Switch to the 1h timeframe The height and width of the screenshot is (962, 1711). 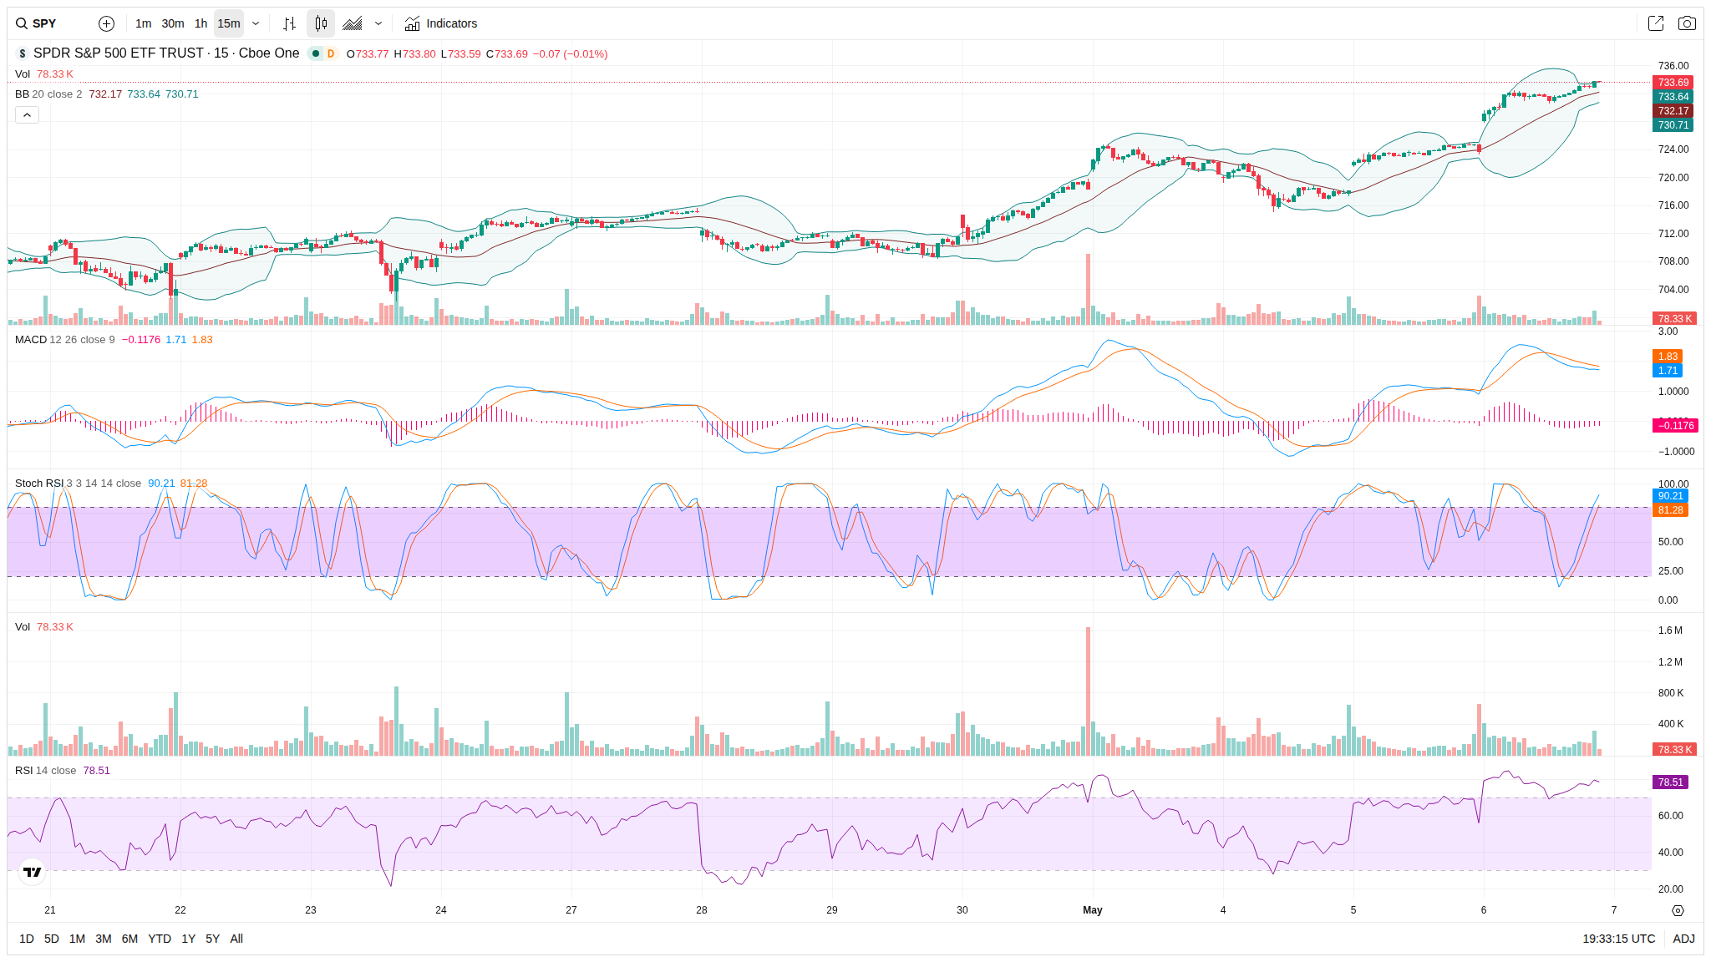click(x=201, y=23)
